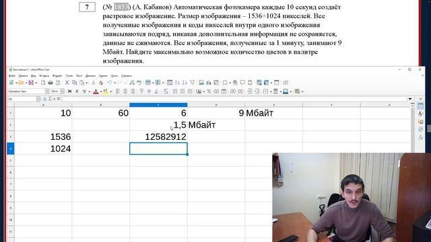Screen dimensions: 431x242
Task: Apply yellow background color swatch
Action: 106,91
